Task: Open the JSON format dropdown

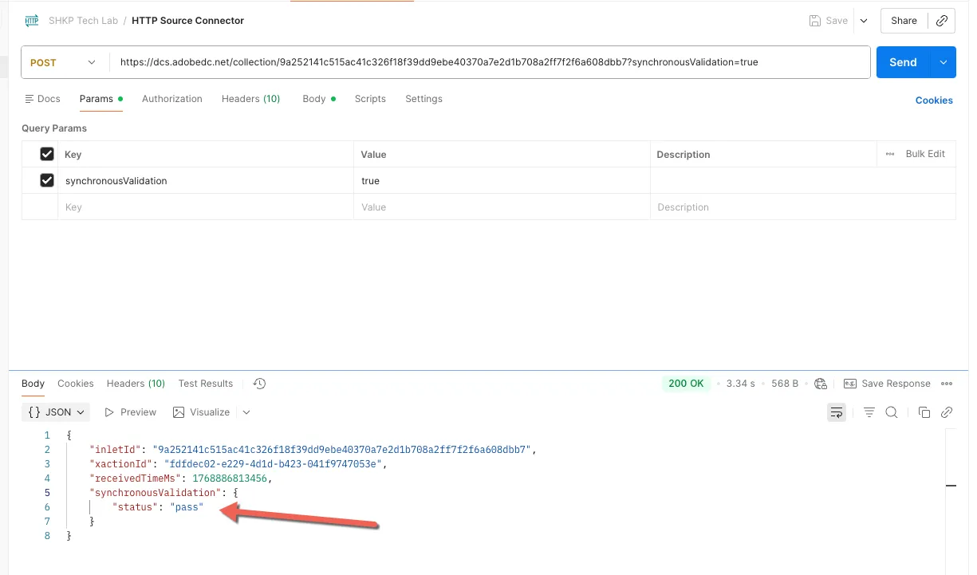Action: pyautogui.click(x=57, y=412)
